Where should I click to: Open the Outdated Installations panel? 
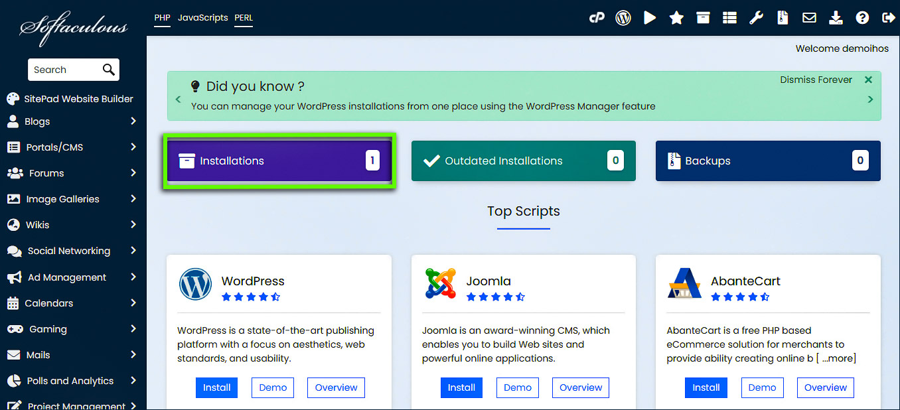[524, 161]
